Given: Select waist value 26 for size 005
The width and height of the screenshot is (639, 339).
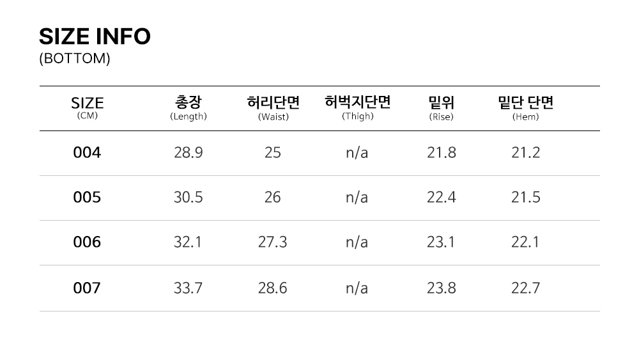Looking at the screenshot, I should click(x=273, y=198).
